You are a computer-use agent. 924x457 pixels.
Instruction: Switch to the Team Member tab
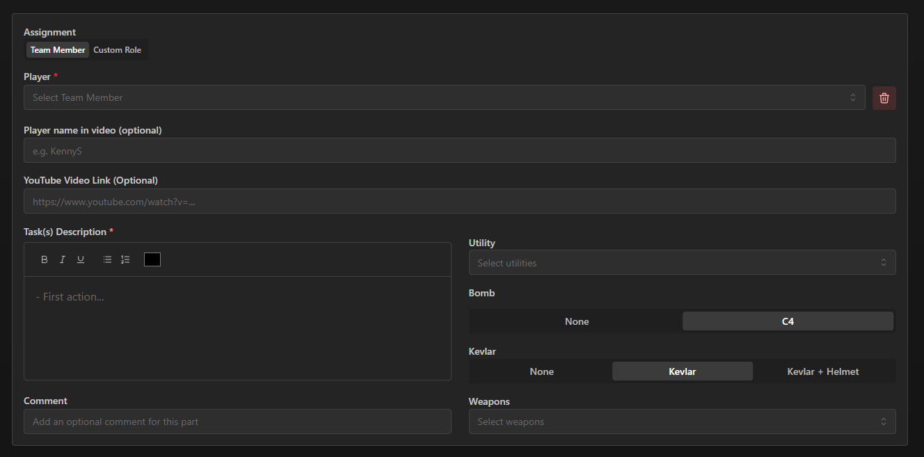pyautogui.click(x=57, y=49)
